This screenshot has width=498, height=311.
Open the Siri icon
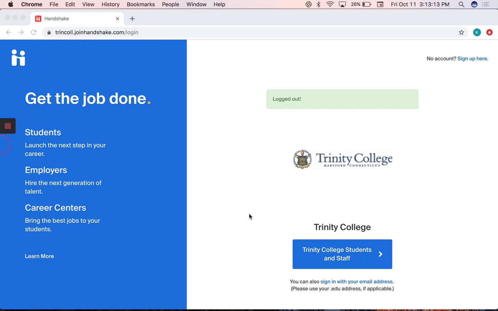point(474,4)
